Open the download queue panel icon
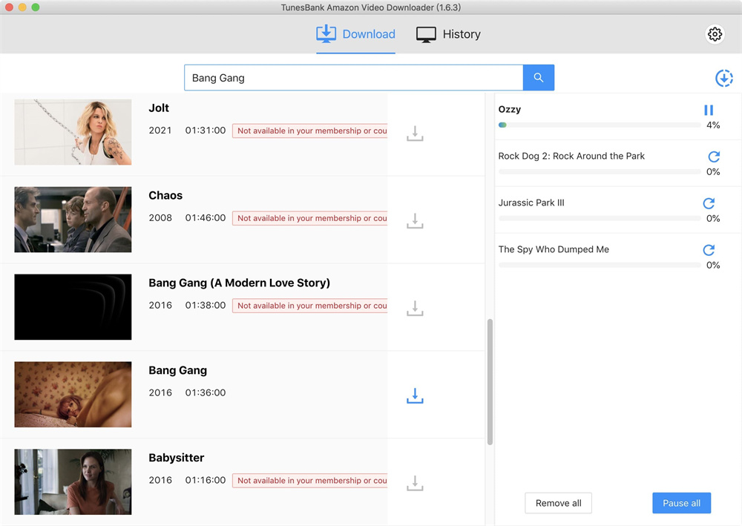 click(723, 77)
